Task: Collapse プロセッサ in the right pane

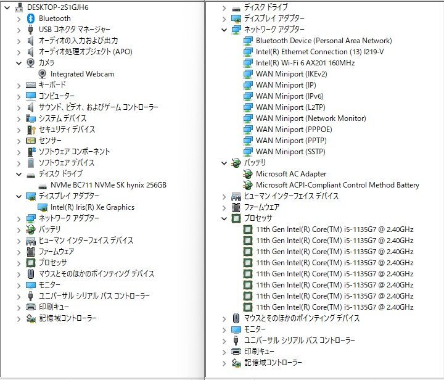Action: pyautogui.click(x=224, y=218)
